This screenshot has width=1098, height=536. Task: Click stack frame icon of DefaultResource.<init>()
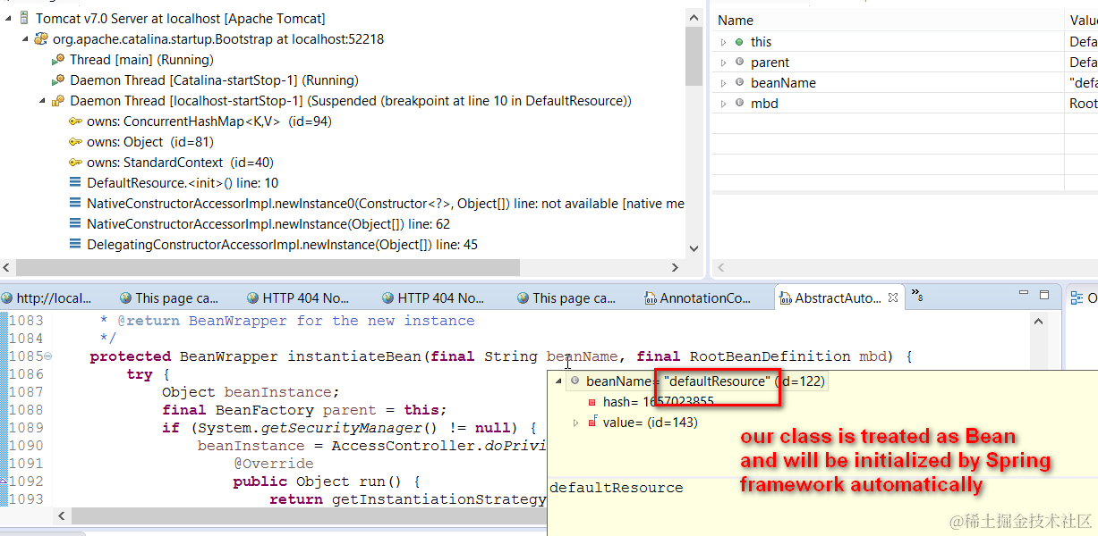coord(75,182)
